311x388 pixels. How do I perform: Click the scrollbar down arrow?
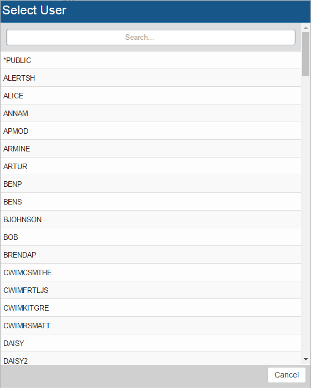click(x=305, y=359)
